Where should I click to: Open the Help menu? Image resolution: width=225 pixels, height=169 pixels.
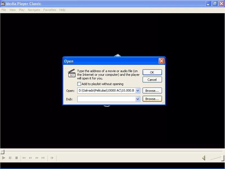62,10
